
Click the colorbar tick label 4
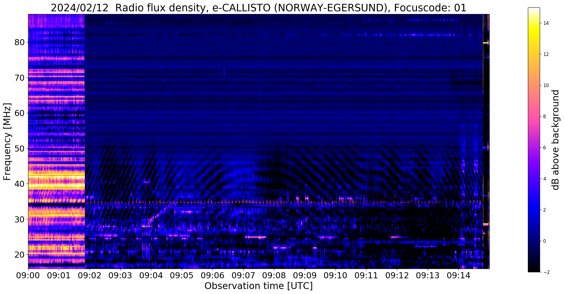pyautogui.click(x=544, y=179)
